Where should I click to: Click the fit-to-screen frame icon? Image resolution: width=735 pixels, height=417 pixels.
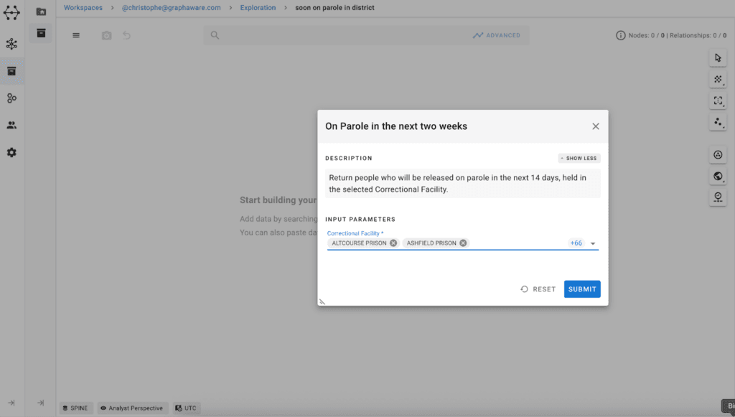pos(718,101)
